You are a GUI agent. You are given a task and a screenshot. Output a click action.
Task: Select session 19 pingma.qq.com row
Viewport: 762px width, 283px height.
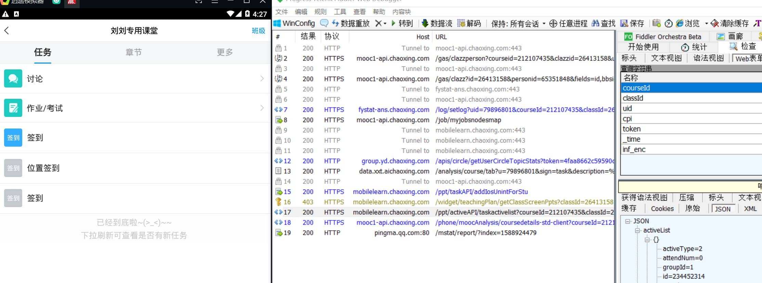(444, 233)
